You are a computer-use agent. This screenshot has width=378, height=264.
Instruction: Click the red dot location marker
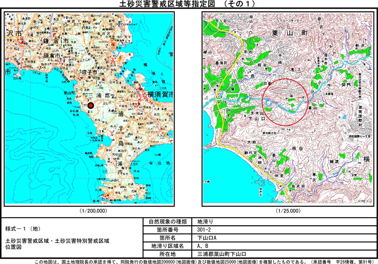pos(90,106)
